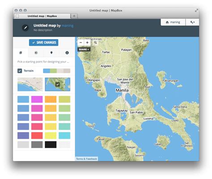Pick the violet magenta swatch in top row
The image size is (212, 179).
point(37,99)
